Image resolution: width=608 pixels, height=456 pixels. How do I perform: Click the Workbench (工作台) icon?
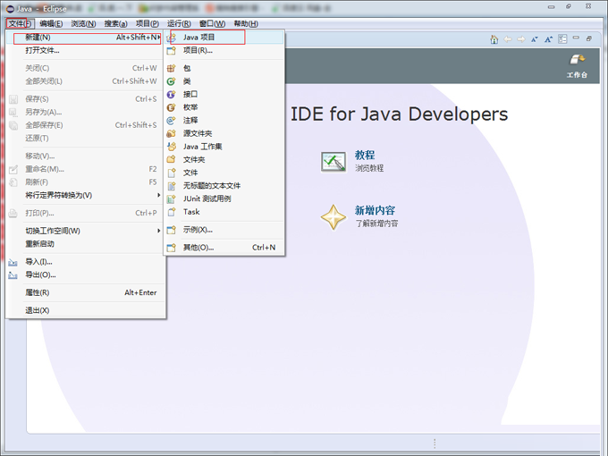tap(577, 60)
